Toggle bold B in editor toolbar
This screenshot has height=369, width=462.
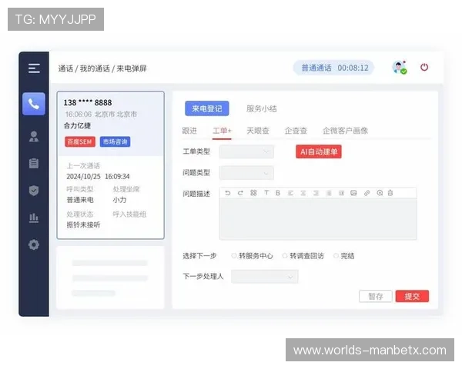pyautogui.click(x=277, y=193)
